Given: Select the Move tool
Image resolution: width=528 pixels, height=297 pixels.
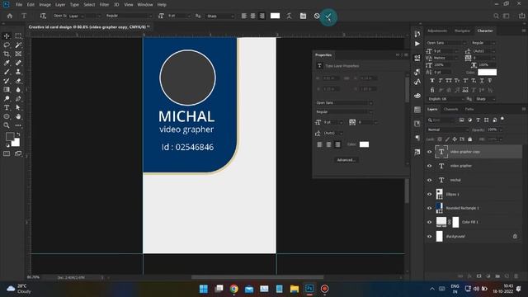Looking at the screenshot, I should pos(7,36).
